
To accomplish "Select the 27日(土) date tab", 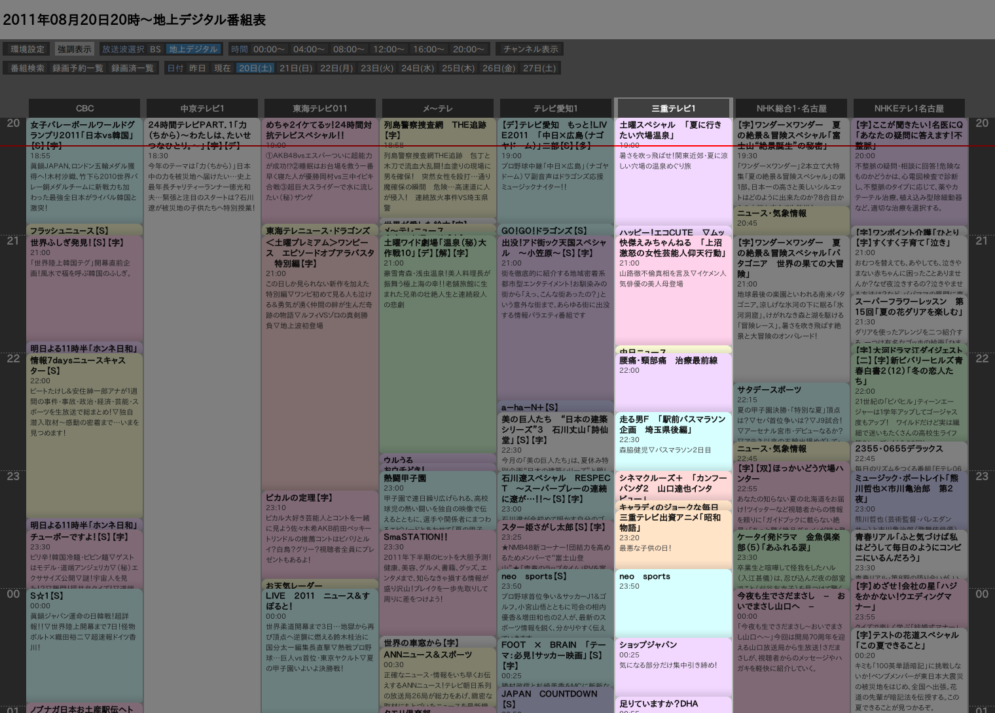I will [x=539, y=68].
